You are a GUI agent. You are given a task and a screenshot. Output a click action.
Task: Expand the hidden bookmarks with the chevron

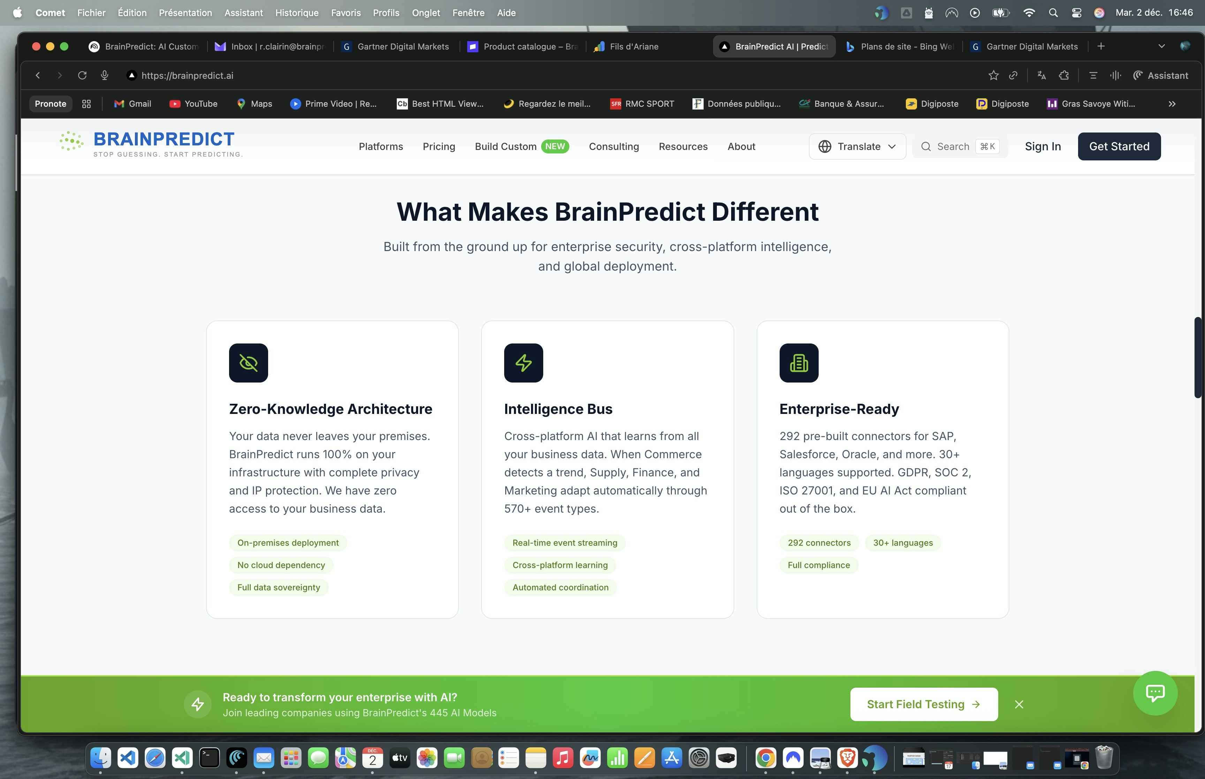click(x=1172, y=104)
